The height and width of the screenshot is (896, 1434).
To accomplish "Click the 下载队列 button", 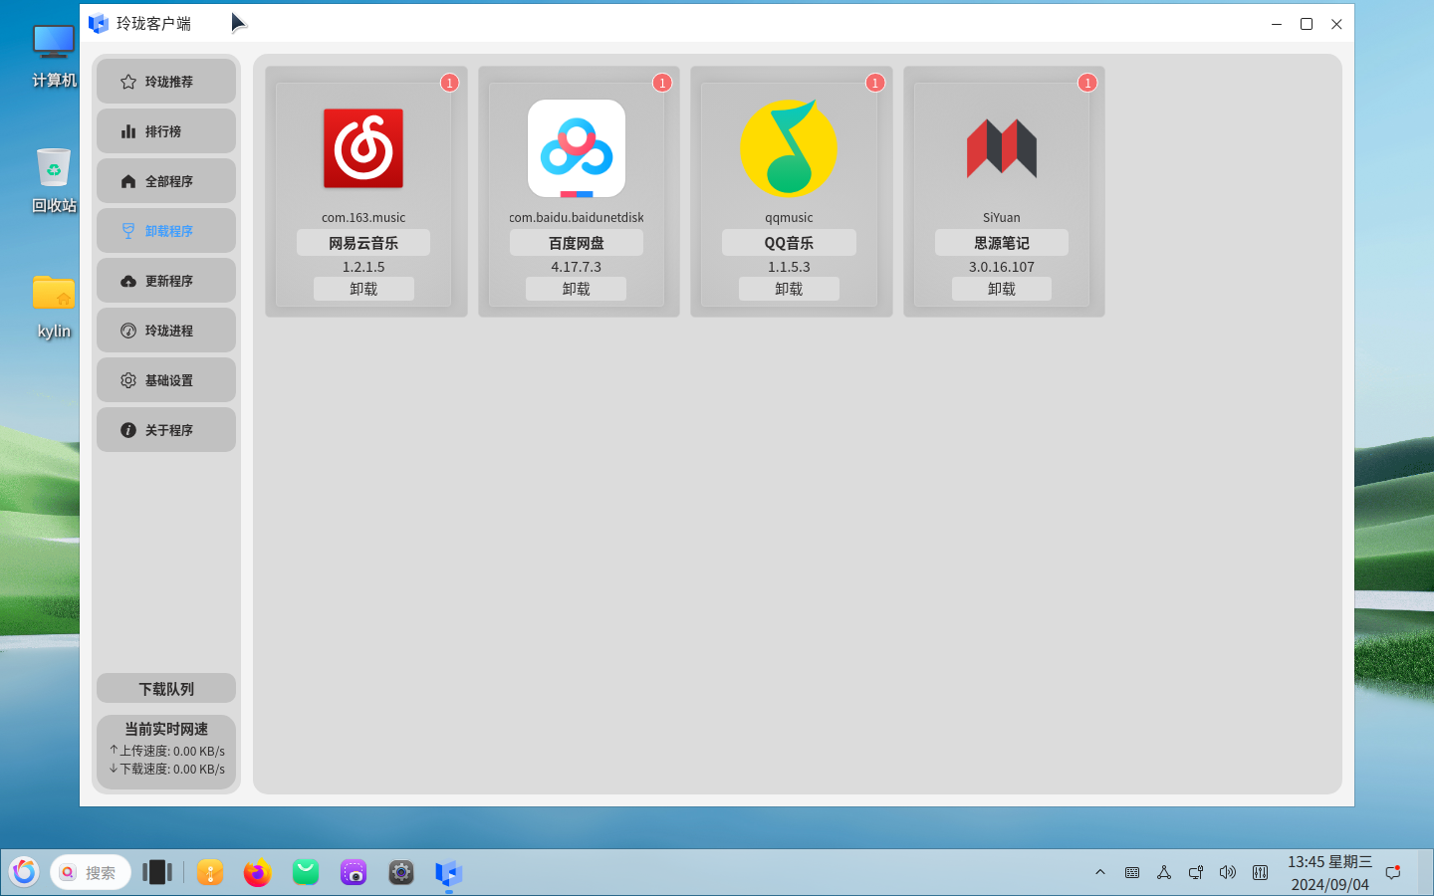I will point(166,689).
